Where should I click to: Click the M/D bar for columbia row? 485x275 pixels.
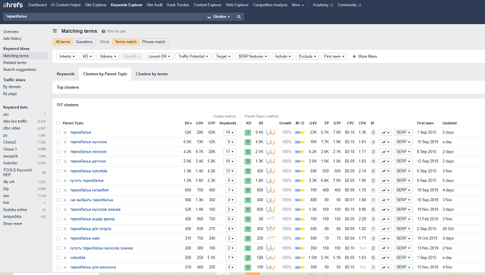pos(299,257)
